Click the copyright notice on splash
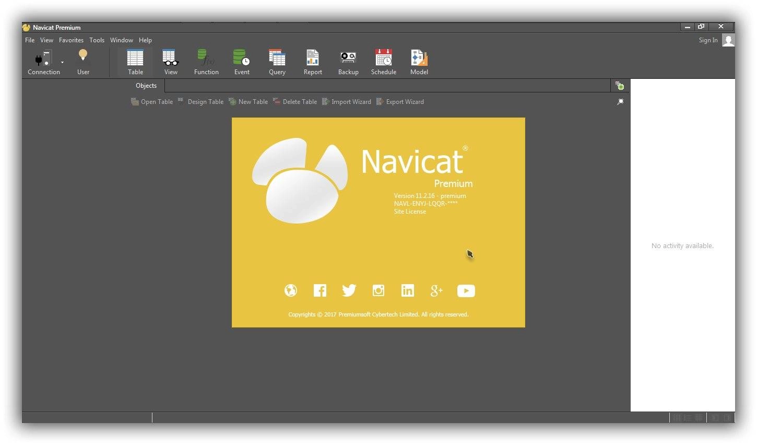This screenshot has height=445, width=757. 378,314
